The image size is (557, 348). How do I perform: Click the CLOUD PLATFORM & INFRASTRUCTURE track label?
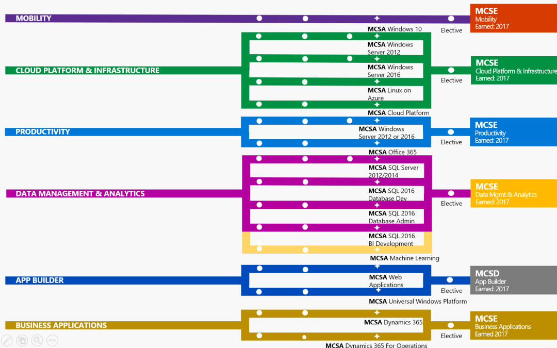[x=88, y=71]
